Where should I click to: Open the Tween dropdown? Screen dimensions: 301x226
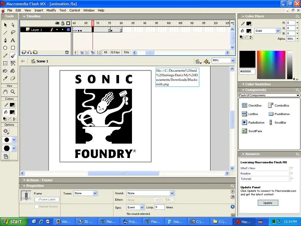(x=95, y=193)
